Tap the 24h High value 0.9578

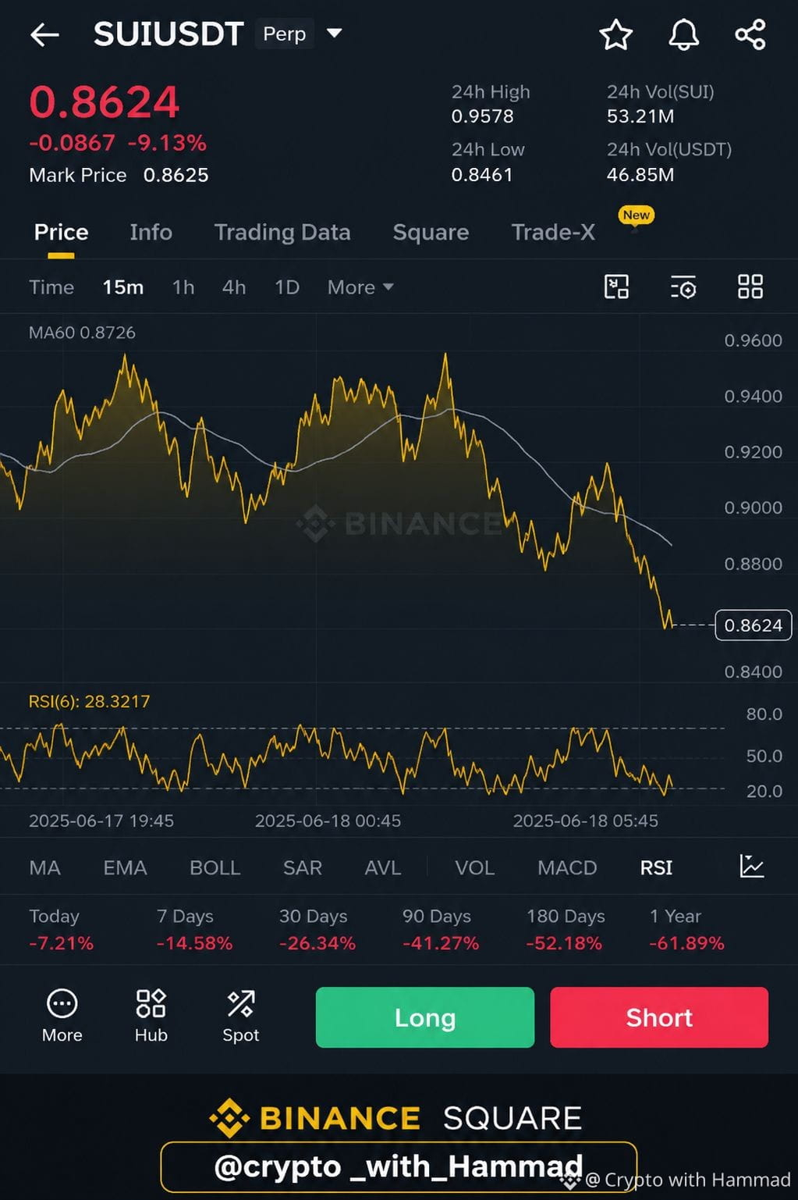point(482,116)
